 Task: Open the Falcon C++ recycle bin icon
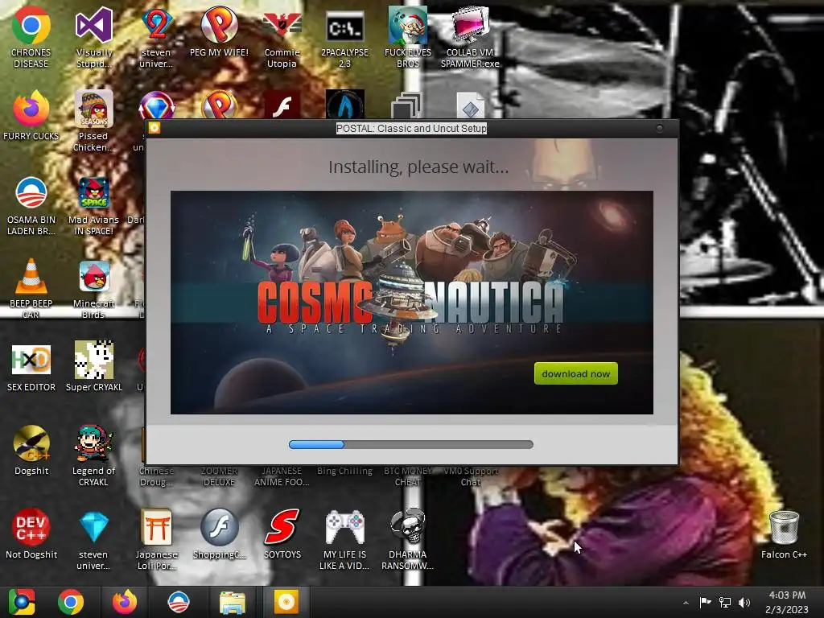[784, 534]
